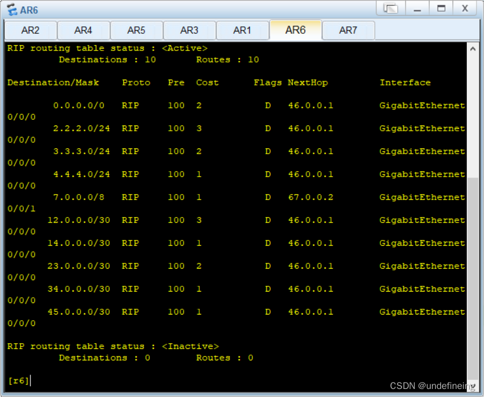Screen dimensions: 484x397
Task: Select the 45.0.0.0/30 destination entry
Action: pyautogui.click(x=78, y=312)
